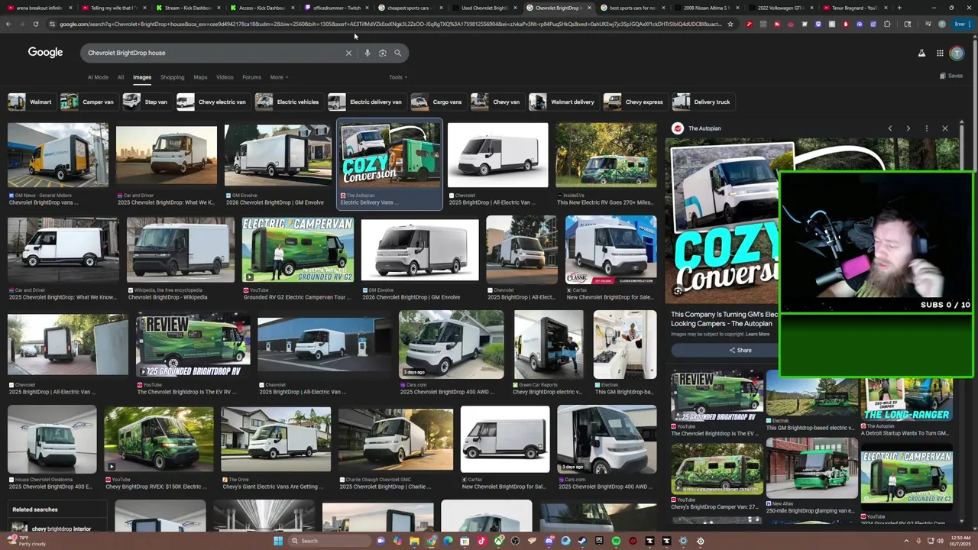Switch to All results tab

(x=121, y=77)
